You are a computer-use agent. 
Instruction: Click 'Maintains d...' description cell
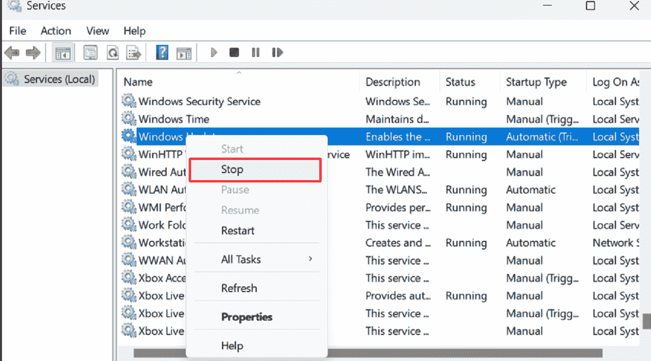click(x=397, y=119)
